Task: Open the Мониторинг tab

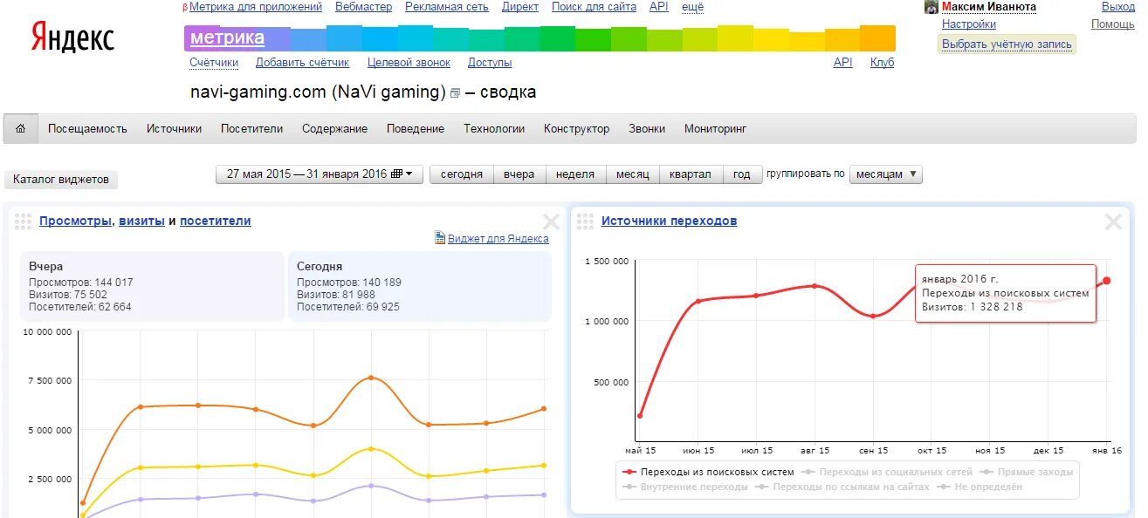Action: tap(716, 128)
